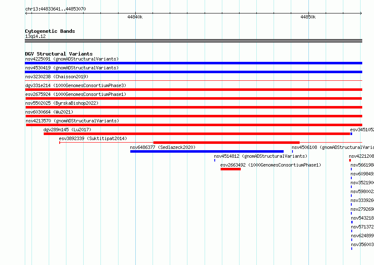This screenshot has height=265, width=374.
Task: Select the Cytogenetic Bands track title
Action: [50, 31]
